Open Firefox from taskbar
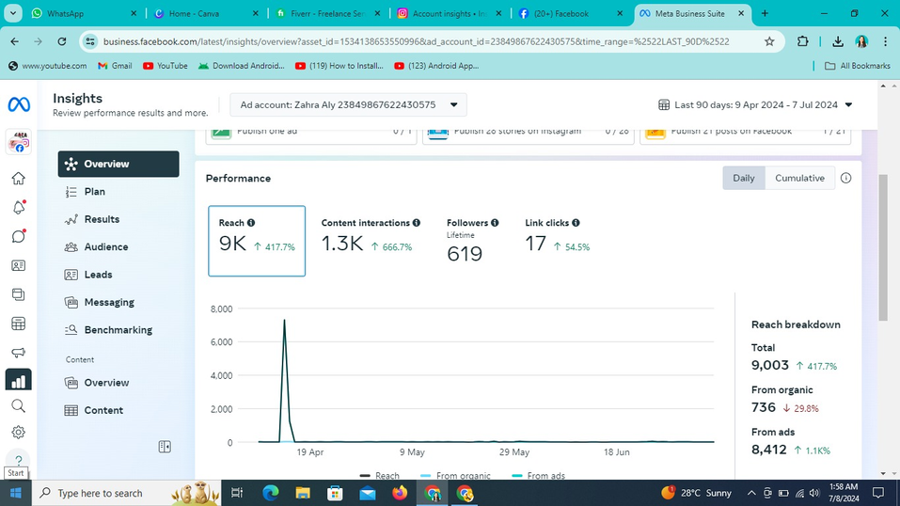The image size is (900, 506). 400,493
